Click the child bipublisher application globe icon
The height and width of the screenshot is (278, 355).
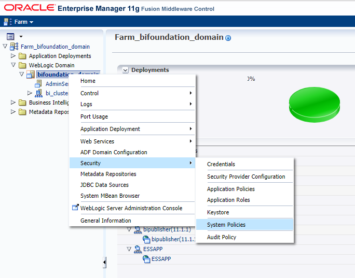[x=146, y=239]
